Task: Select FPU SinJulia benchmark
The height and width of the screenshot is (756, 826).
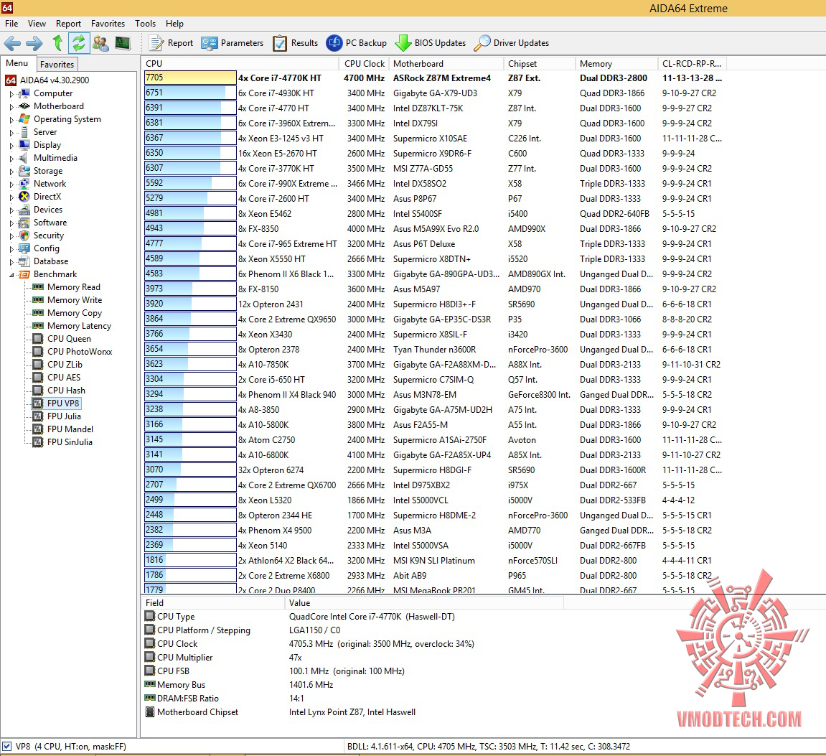Action: [70, 442]
